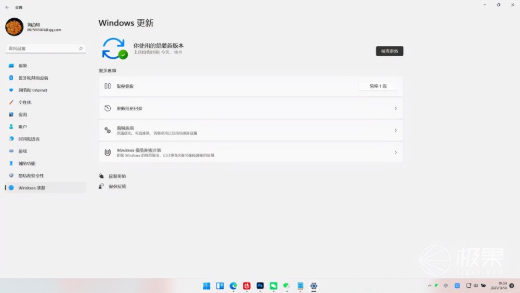Go to Apps (应用) settings category

(x=22, y=114)
